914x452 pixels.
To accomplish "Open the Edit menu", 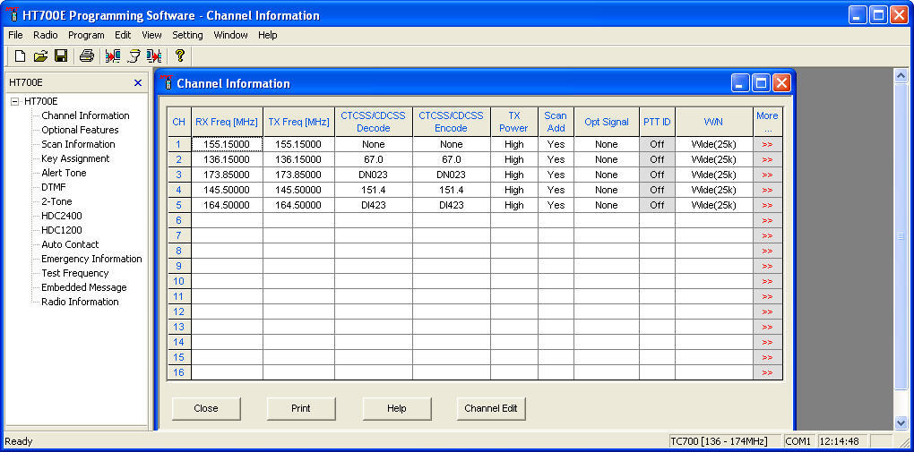I will pyautogui.click(x=123, y=35).
